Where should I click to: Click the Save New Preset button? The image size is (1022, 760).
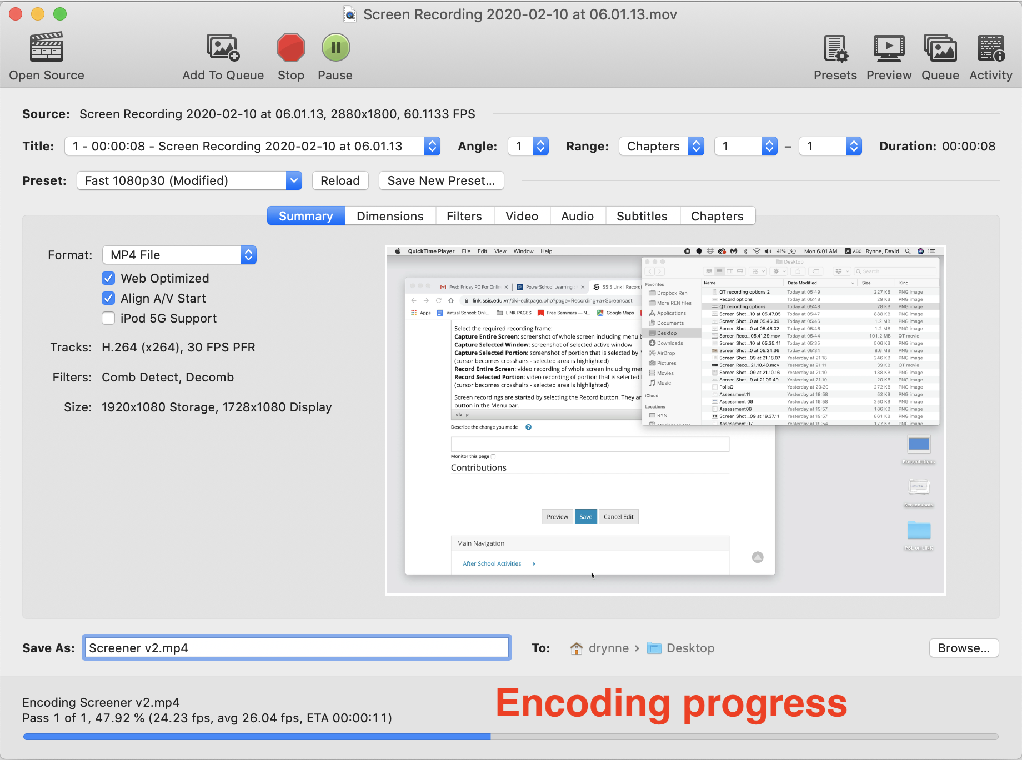click(x=441, y=180)
